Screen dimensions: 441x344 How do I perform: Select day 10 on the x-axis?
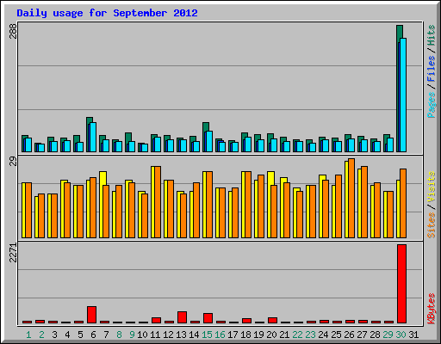142,335
